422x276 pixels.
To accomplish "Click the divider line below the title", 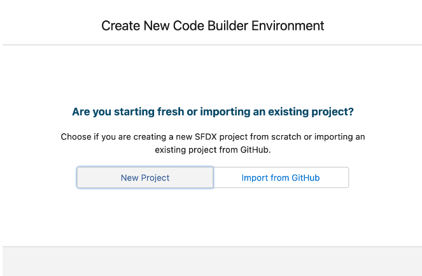I will [x=213, y=45].
